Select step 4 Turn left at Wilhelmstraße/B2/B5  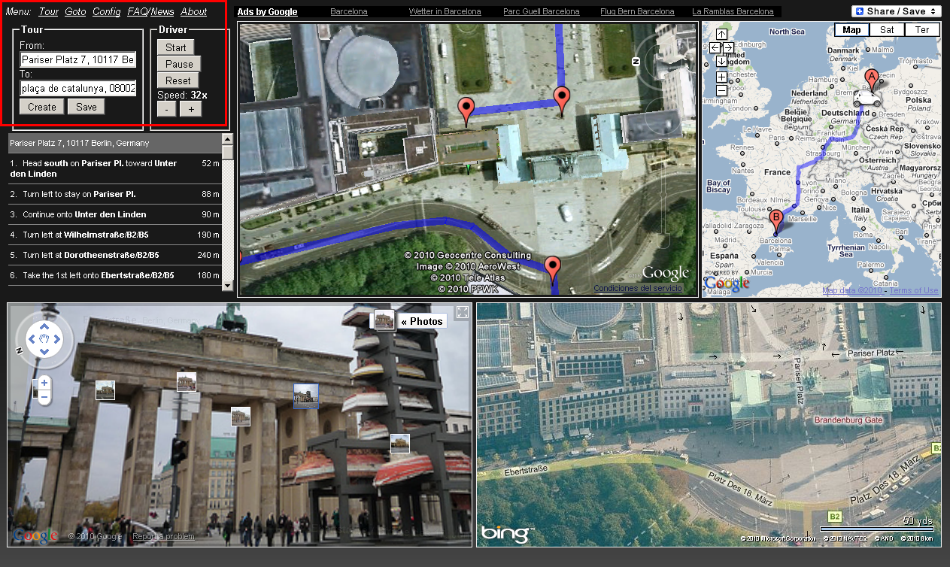coord(114,235)
